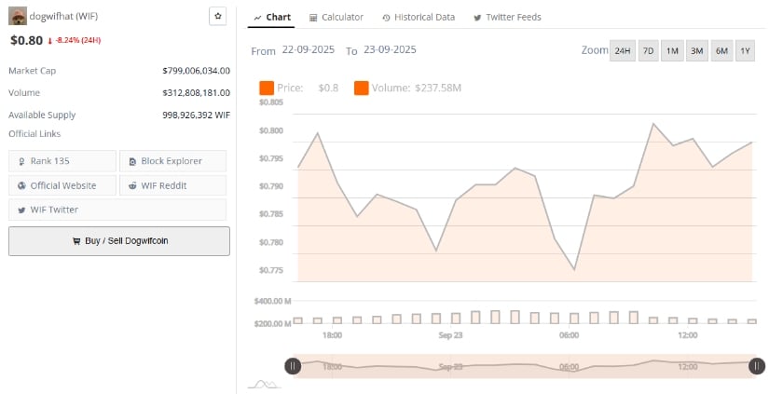This screenshot has height=394, width=769.
Task: Click the 06:00 axis label under the volume bars
Action: [x=569, y=335]
